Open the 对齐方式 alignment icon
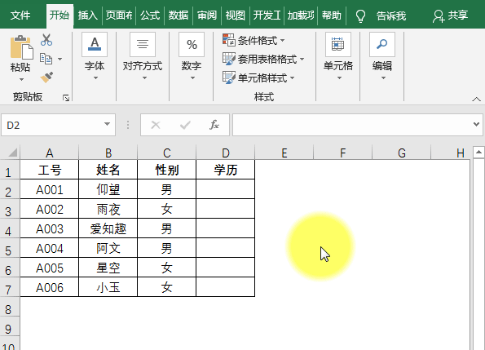Viewport: 485px width, 350px height. (x=143, y=45)
